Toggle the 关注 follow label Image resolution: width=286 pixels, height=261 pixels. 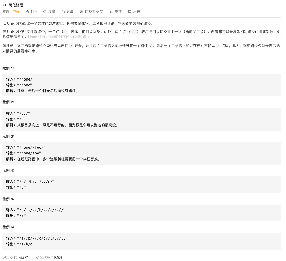pos(118,12)
